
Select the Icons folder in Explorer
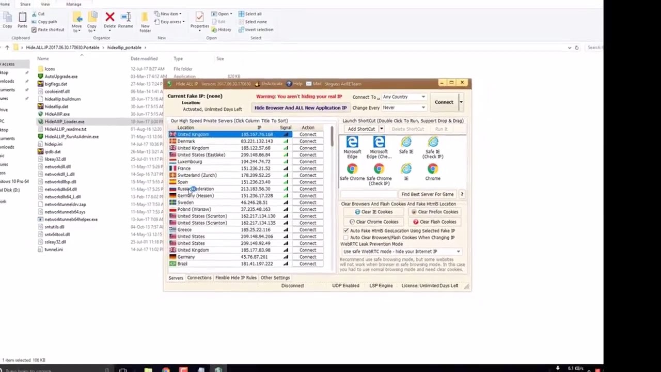tap(50, 69)
